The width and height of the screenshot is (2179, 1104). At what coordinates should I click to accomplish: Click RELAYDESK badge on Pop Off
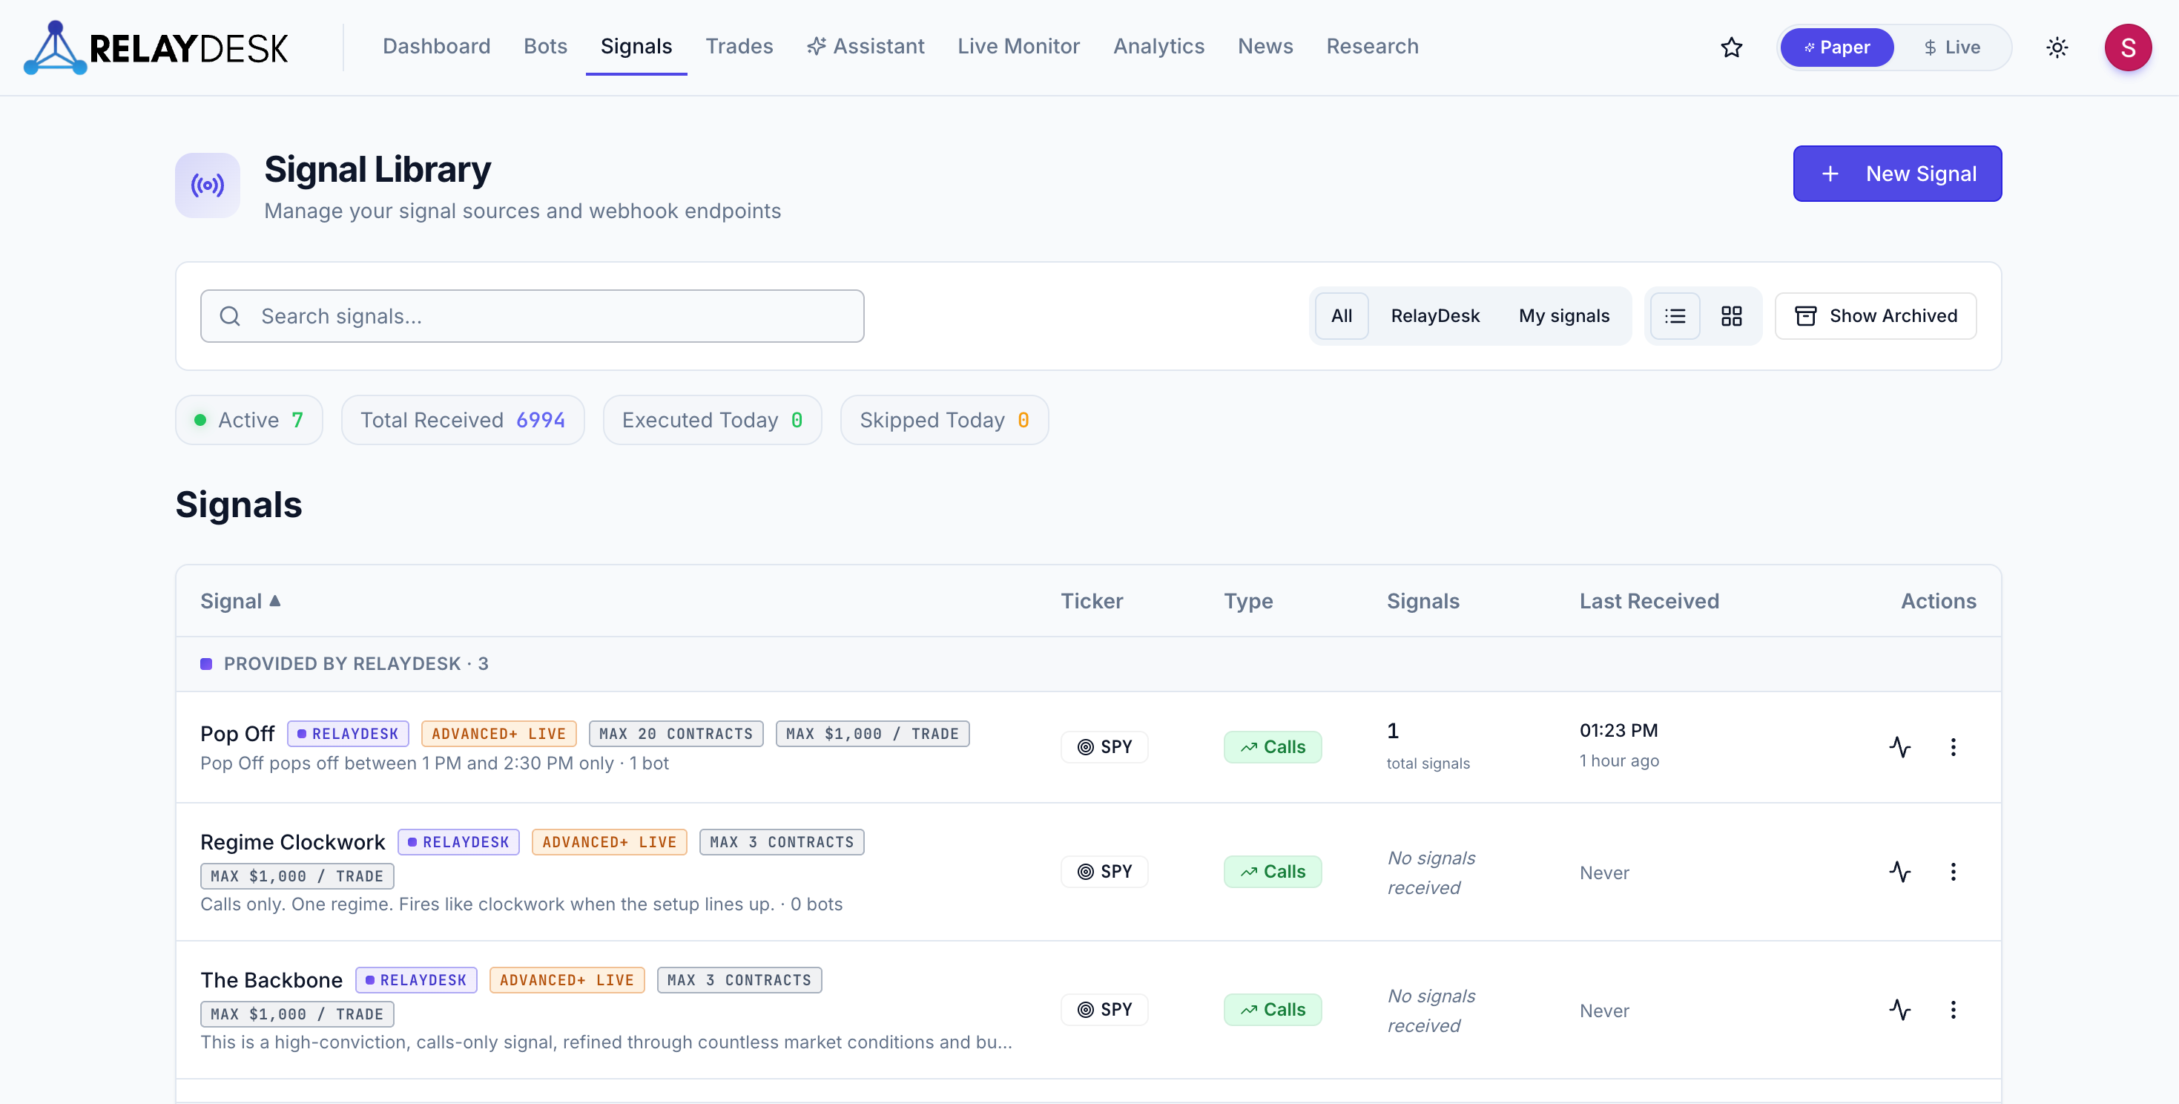pos(348,735)
